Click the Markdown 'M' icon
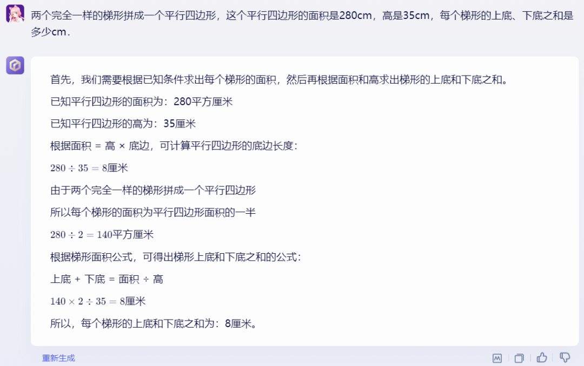This screenshot has width=584, height=366. coord(497,358)
